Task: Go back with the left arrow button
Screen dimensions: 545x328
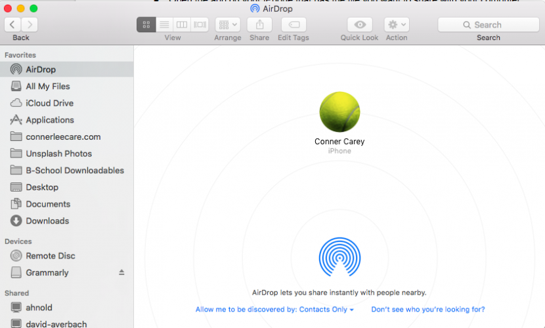Action: [12, 25]
